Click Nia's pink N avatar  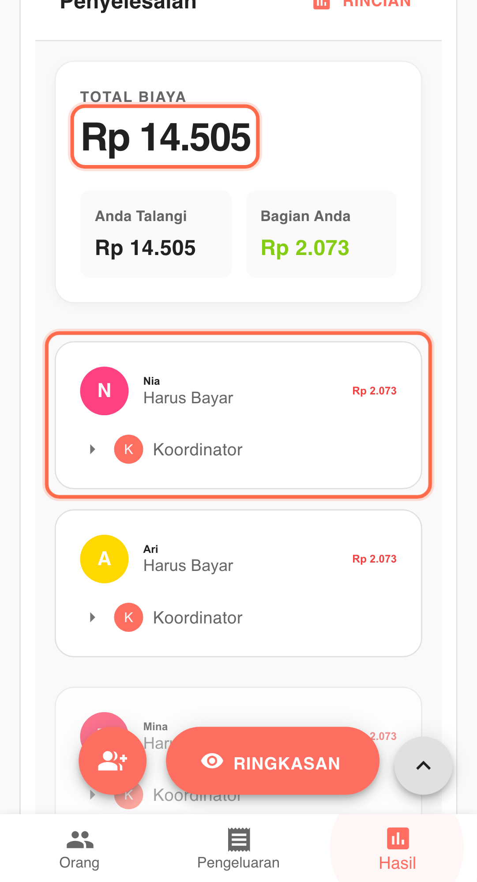(x=104, y=391)
